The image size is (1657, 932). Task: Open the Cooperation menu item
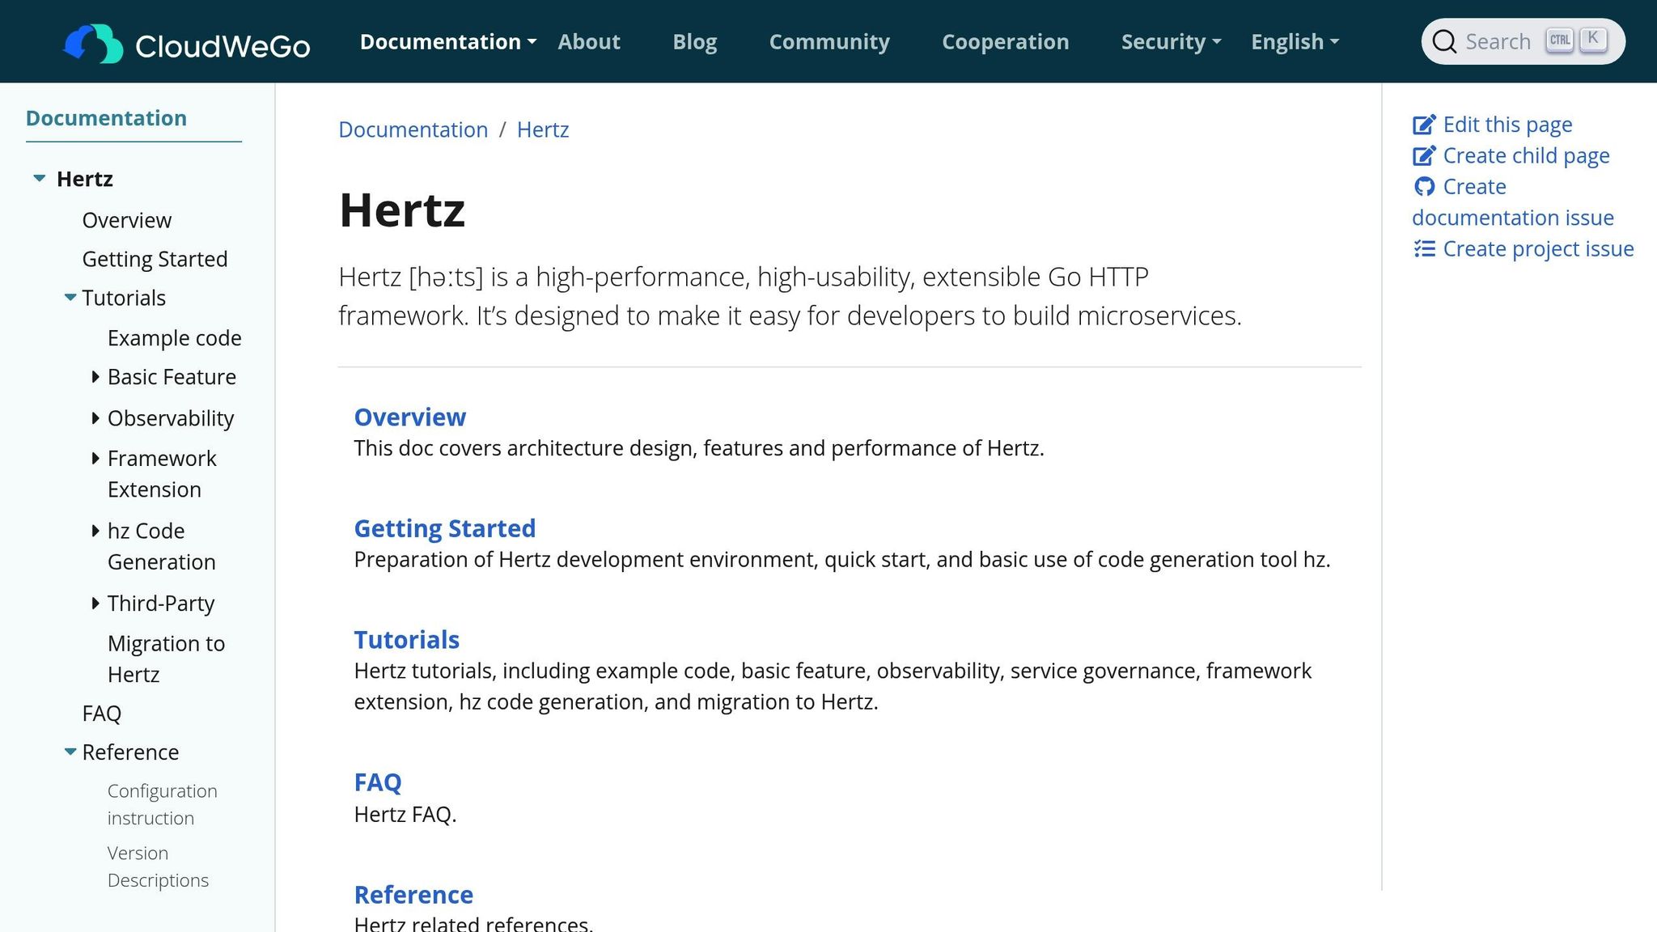click(1006, 41)
